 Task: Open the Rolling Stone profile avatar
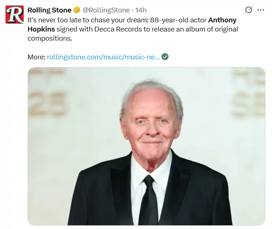click(x=15, y=15)
